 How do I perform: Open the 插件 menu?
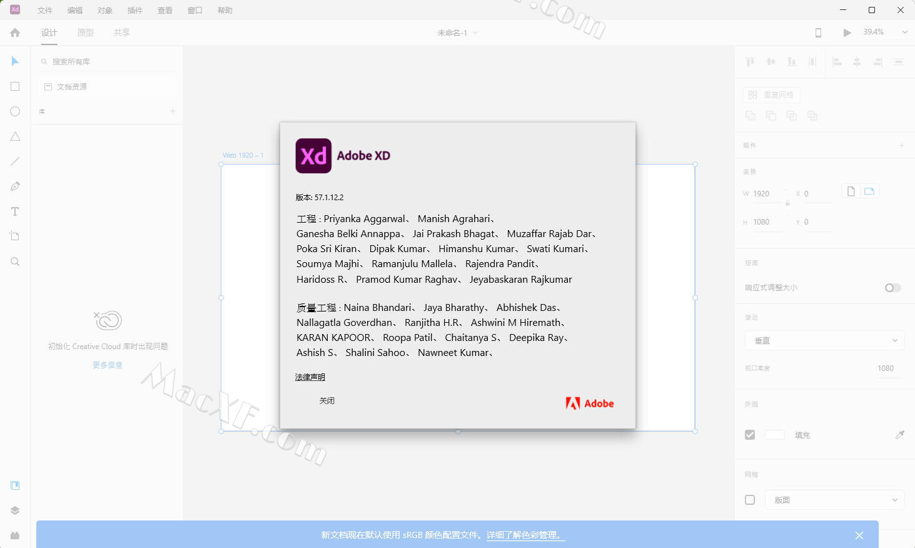(135, 11)
